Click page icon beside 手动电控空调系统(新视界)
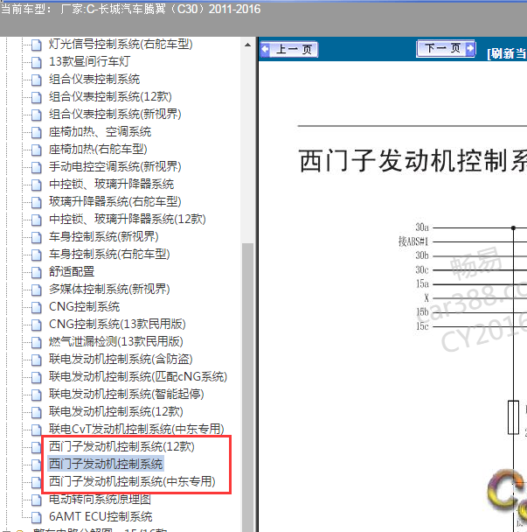527x532 pixels. click(x=36, y=167)
